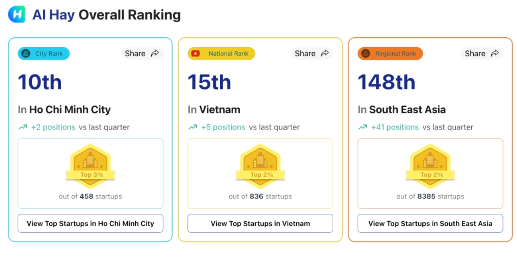Image resolution: width=517 pixels, height=257 pixels.
Task: Click the share arrow on National Rank card
Action: pyautogui.click(x=325, y=53)
